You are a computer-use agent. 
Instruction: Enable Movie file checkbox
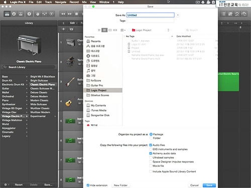pos(151,166)
